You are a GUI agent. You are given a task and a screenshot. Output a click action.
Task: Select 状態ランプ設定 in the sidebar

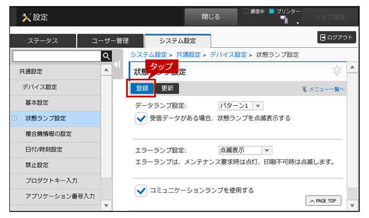click(x=55, y=118)
